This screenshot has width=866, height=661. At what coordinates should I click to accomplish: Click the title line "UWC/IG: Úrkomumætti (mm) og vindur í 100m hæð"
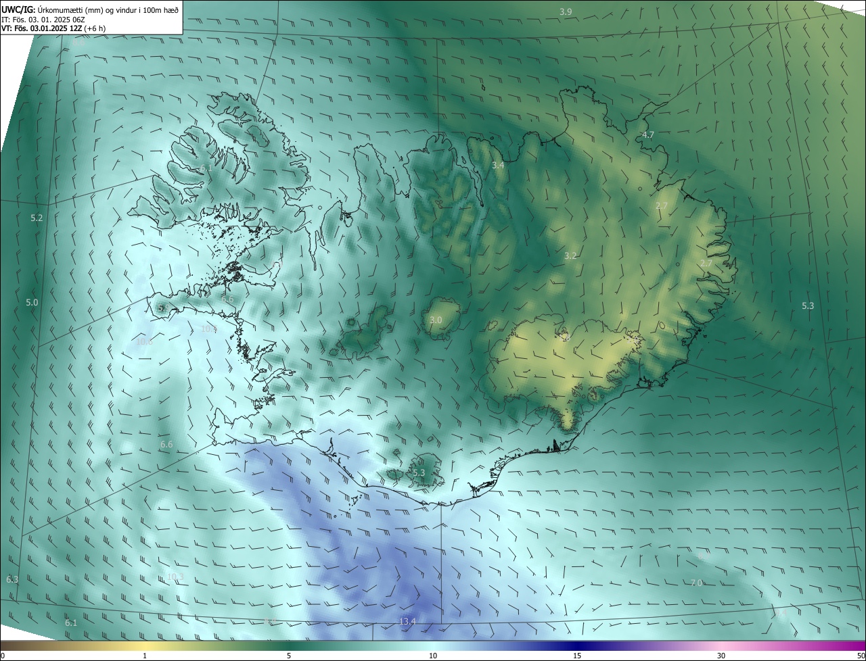coord(90,10)
